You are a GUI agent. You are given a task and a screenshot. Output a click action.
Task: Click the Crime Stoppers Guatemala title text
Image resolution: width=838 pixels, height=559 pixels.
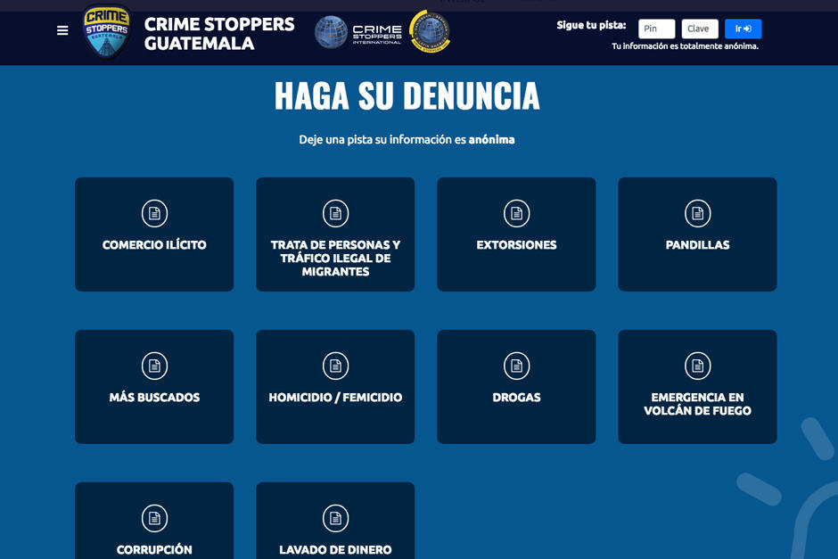pyautogui.click(x=219, y=34)
